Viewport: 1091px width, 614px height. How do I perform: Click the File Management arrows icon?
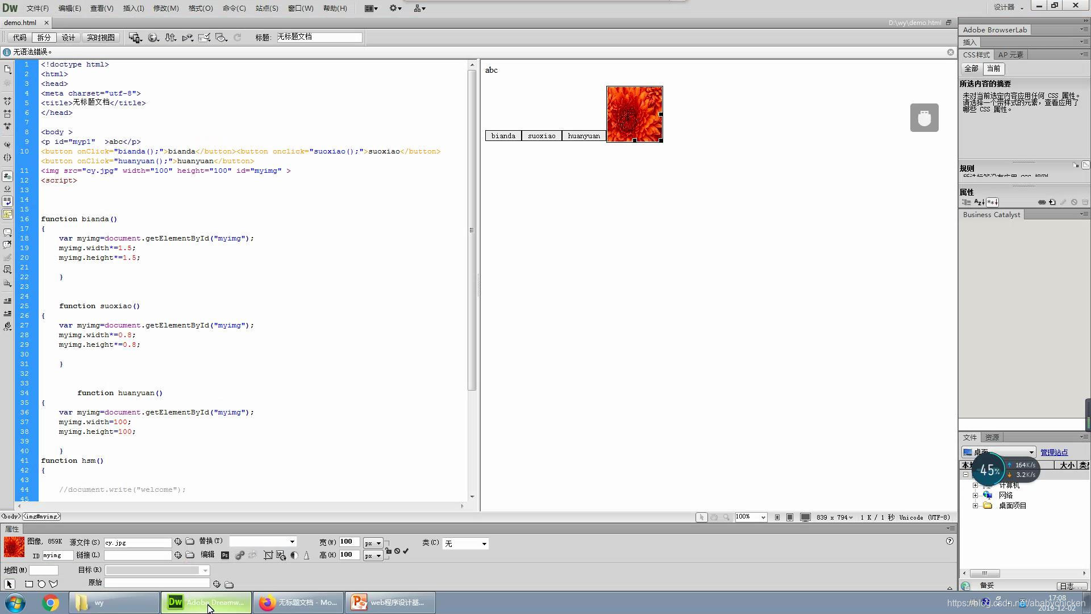coord(170,38)
